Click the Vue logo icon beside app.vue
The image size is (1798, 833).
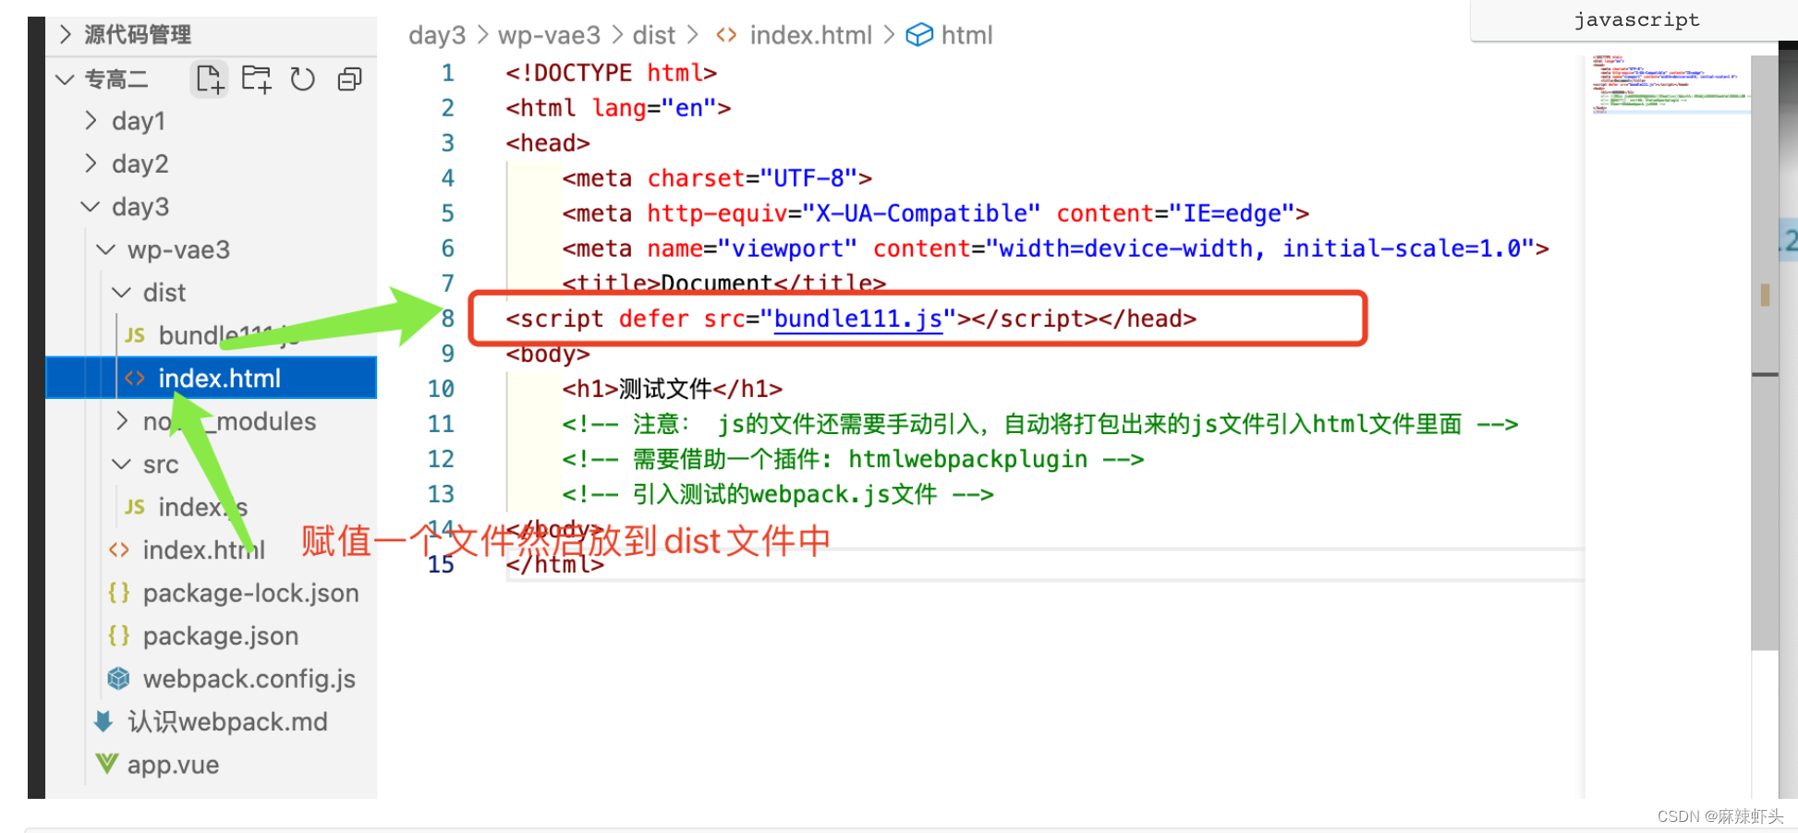[107, 764]
